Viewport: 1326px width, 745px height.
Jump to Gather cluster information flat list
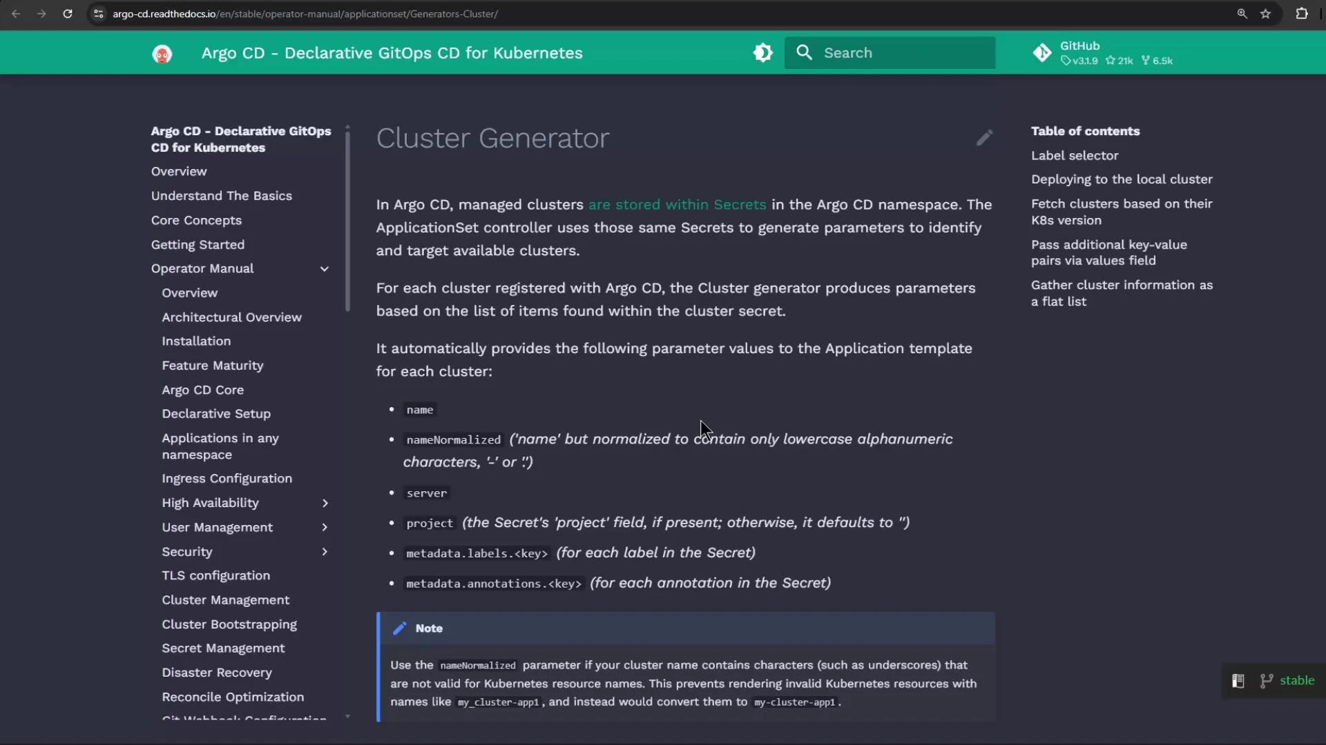pyautogui.click(x=1122, y=293)
